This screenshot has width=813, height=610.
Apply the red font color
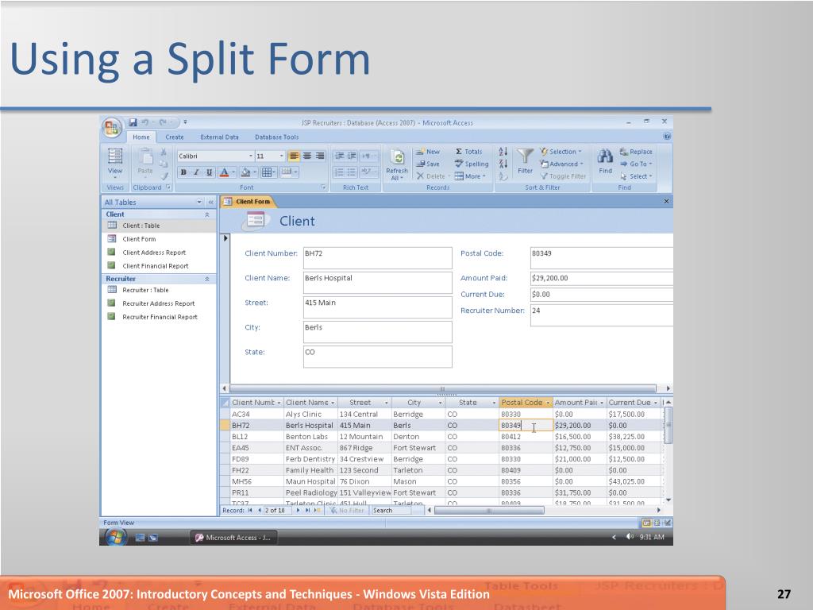click(224, 172)
